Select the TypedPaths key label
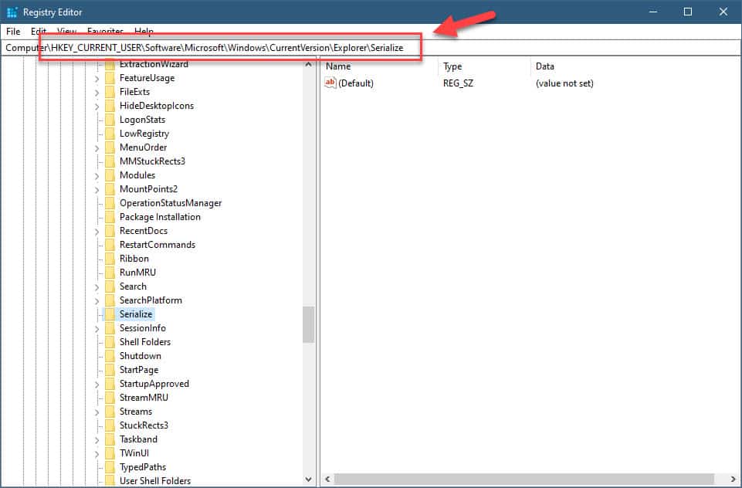 [142, 467]
